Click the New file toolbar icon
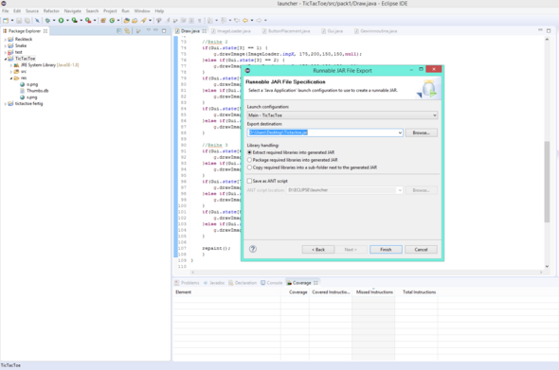559x370 pixels. click(x=6, y=20)
